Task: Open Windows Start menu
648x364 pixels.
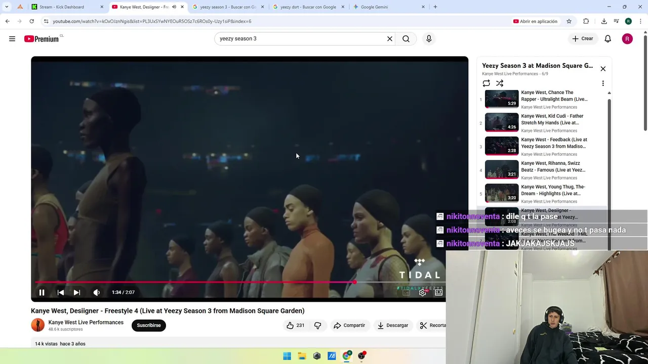Action: tap(287, 356)
